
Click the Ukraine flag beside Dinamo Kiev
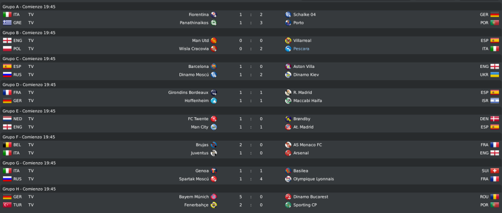(495, 75)
